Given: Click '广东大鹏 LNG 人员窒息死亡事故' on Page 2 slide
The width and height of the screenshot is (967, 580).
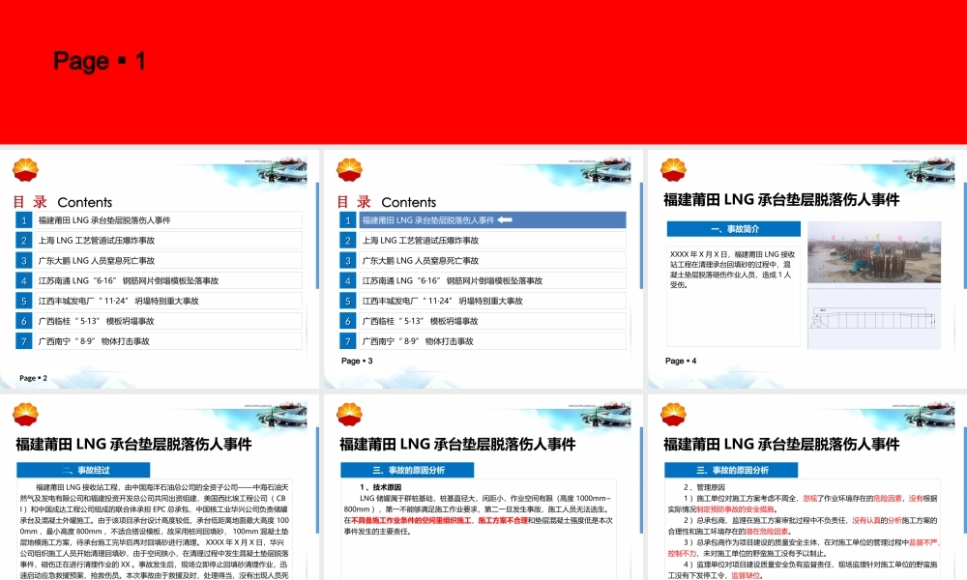Looking at the screenshot, I should 168,261.
